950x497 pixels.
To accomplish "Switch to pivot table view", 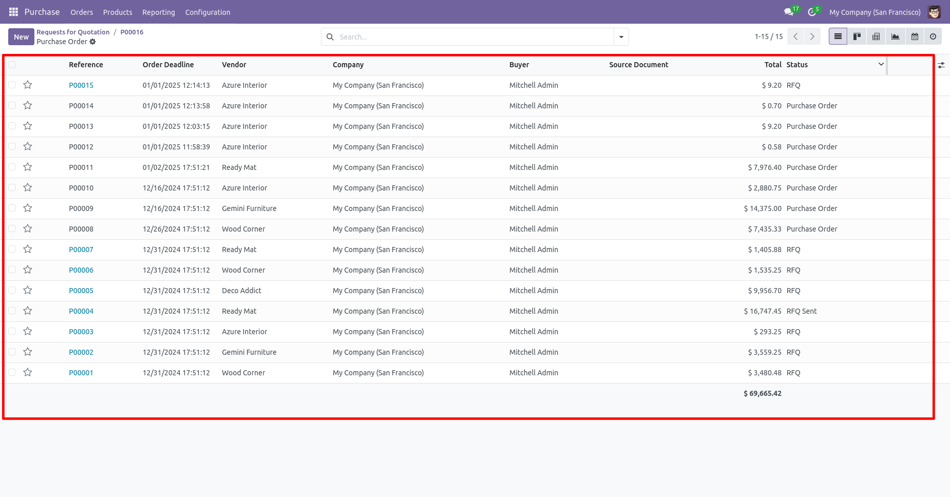I will 876,36.
